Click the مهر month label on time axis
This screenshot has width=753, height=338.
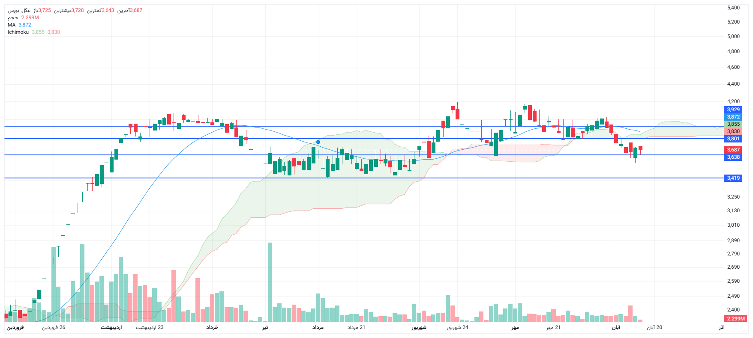515,327
